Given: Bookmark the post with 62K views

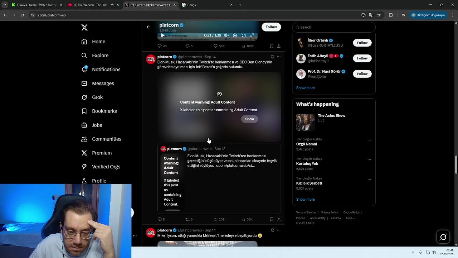Looking at the screenshot, I should pos(272,219).
